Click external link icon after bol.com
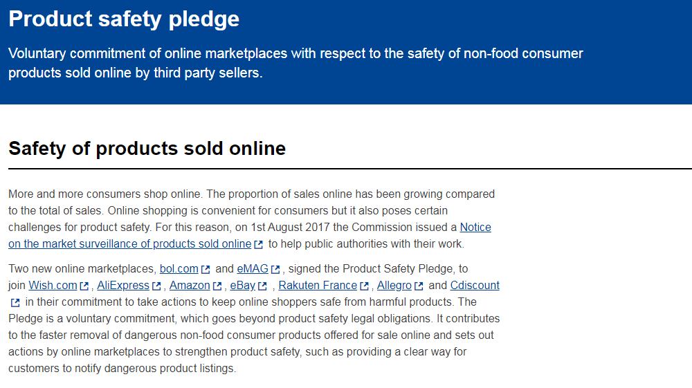 coord(206,270)
